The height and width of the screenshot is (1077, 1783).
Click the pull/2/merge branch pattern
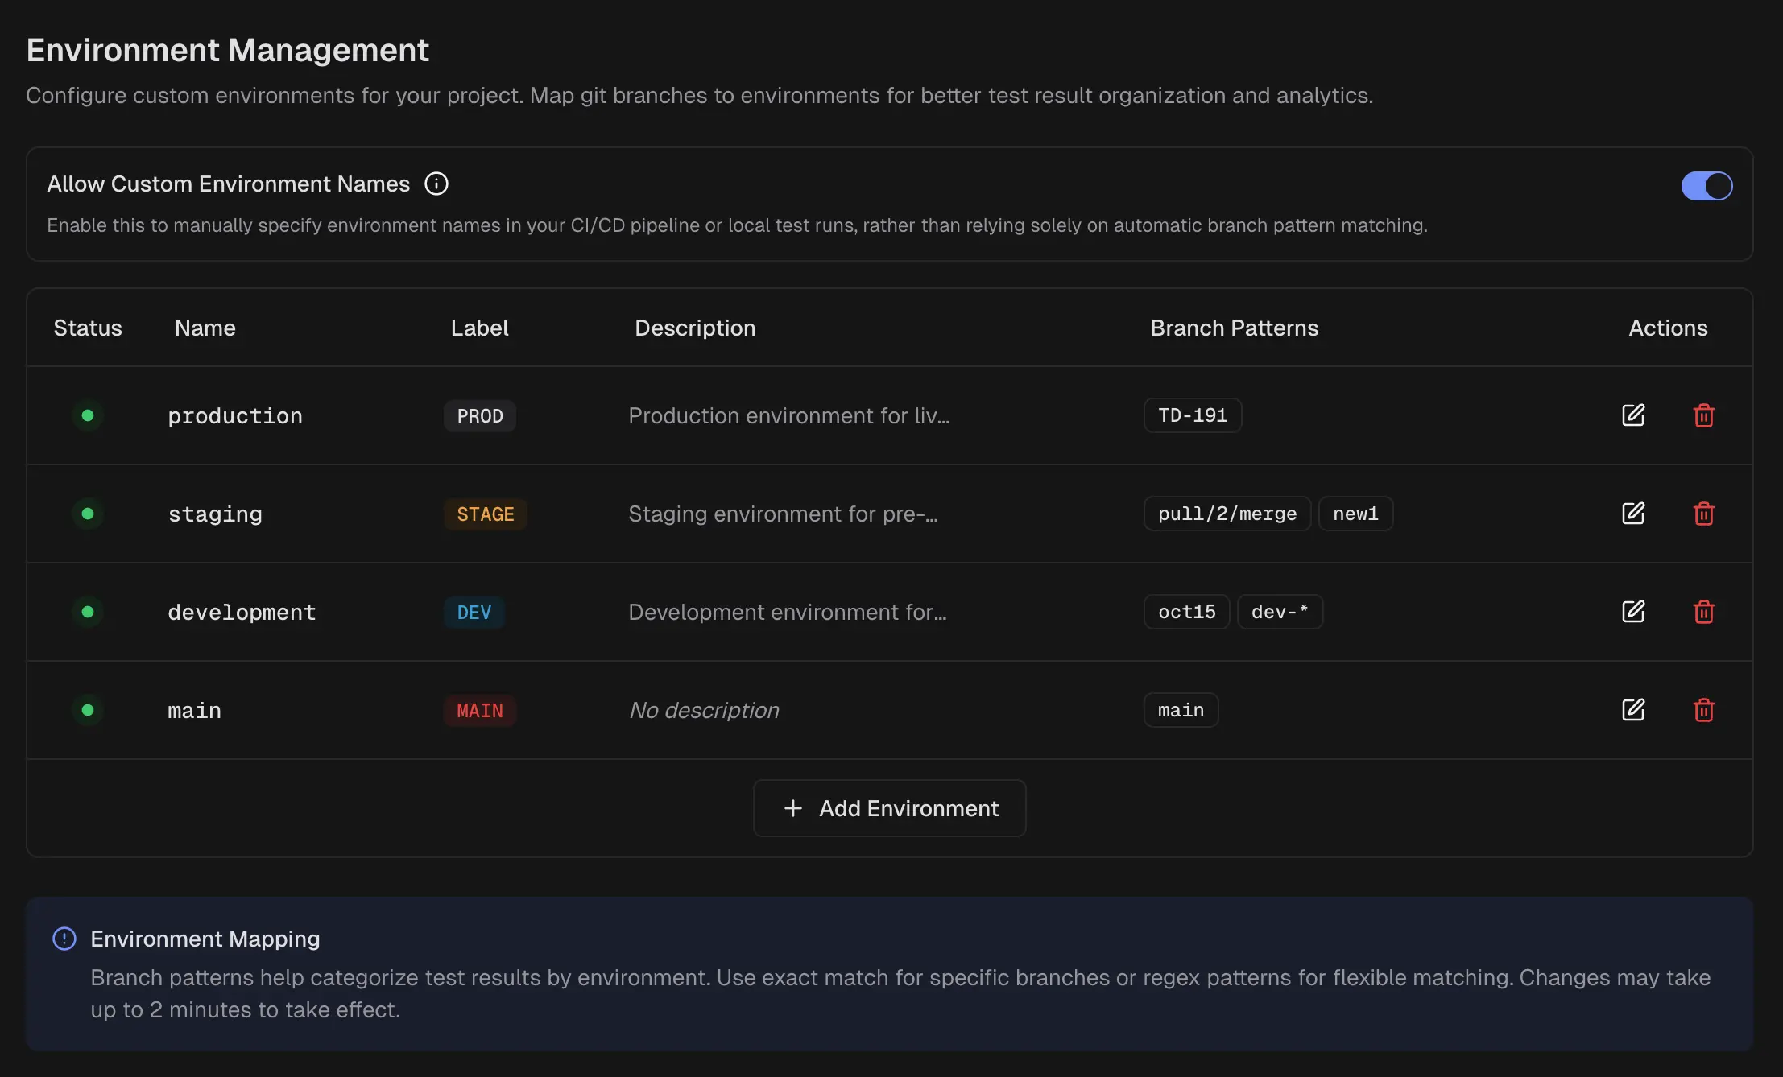coord(1227,514)
